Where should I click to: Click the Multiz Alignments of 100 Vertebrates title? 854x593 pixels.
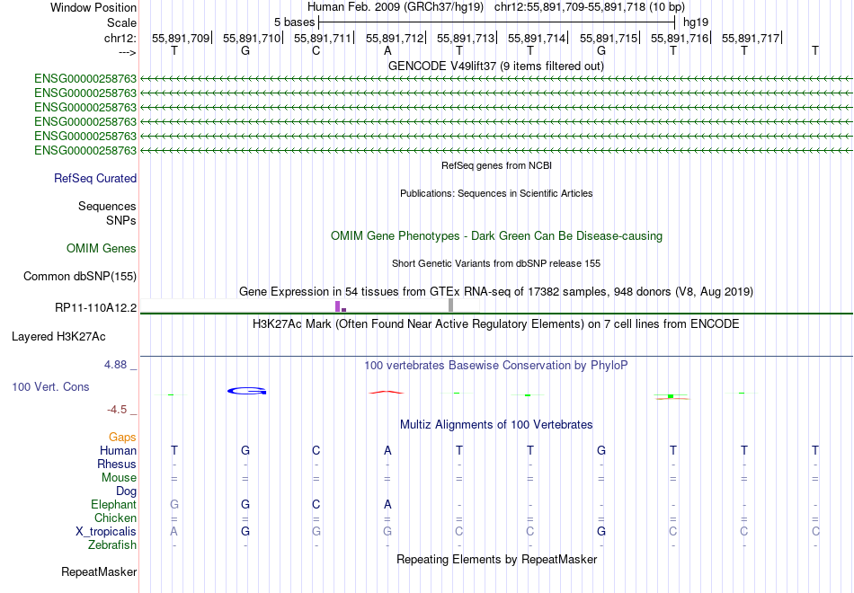click(496, 425)
